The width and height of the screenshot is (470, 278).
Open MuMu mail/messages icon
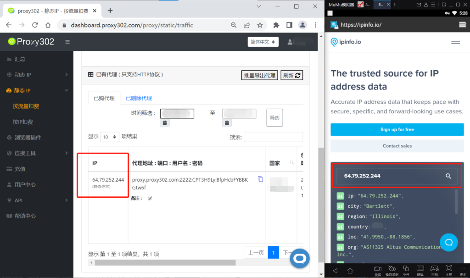(419, 5)
